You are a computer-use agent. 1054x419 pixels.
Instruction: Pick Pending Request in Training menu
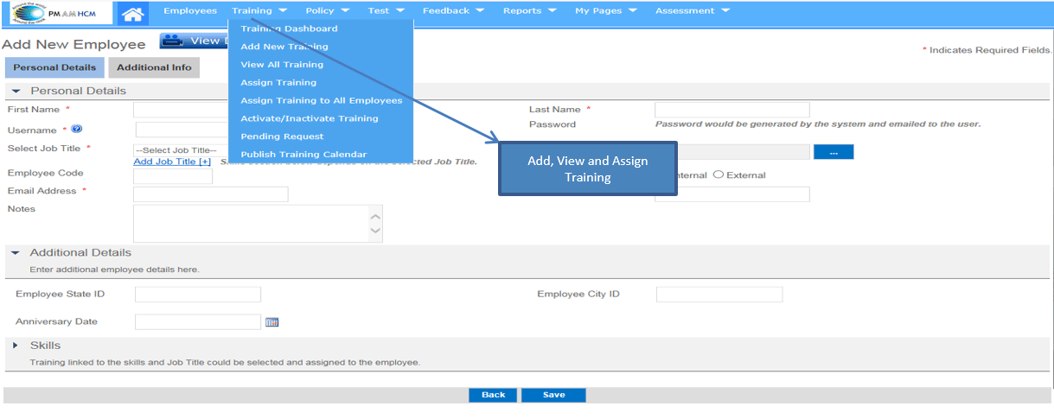click(x=282, y=136)
